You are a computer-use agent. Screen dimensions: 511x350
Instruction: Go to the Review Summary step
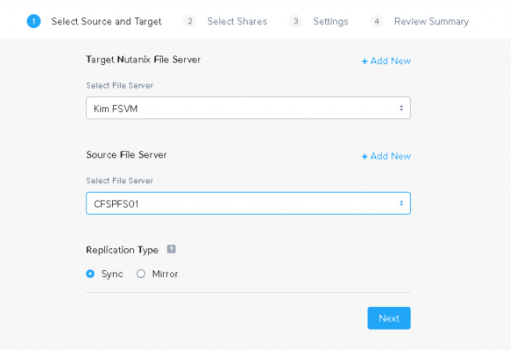tap(431, 21)
